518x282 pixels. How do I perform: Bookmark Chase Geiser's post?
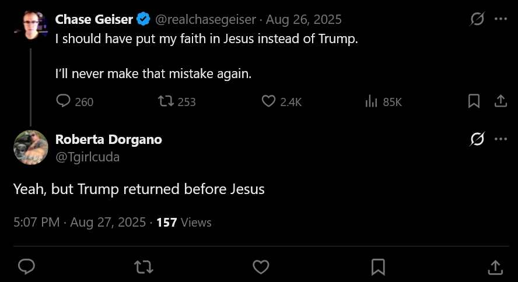click(474, 101)
